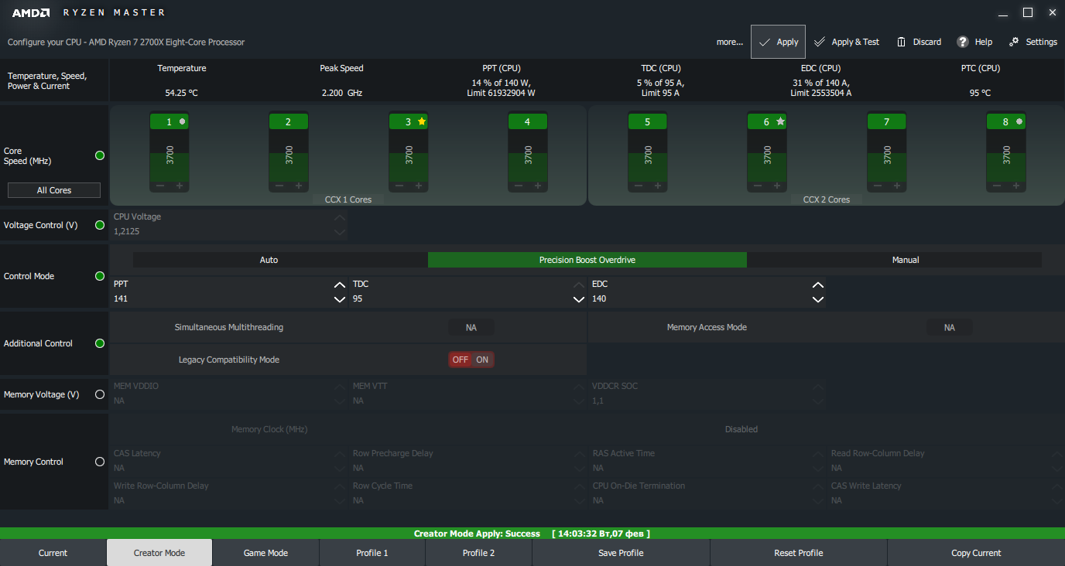
Task: Lower EDC with the down arrow
Action: pyautogui.click(x=817, y=299)
